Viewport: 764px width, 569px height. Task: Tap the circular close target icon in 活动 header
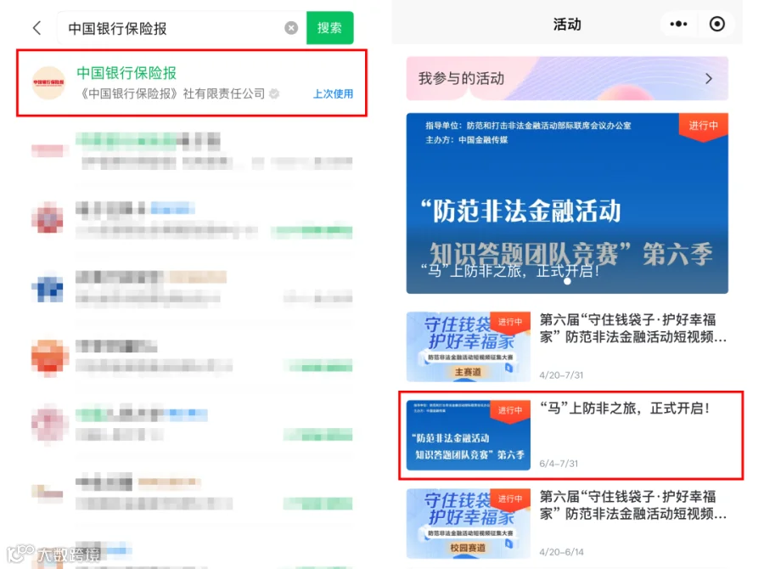[x=717, y=24]
